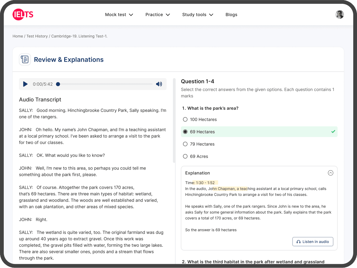This screenshot has height=268, width=357.
Task: Go to the Blogs page
Action: [231, 15]
